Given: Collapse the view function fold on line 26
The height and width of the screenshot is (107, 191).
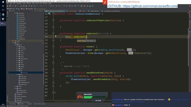Looking at the screenshot, I should (x=53, y=47).
